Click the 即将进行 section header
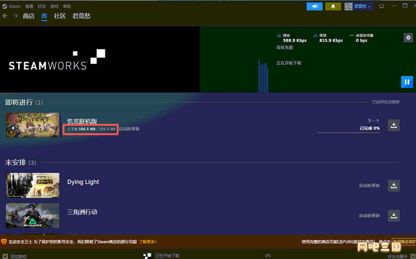Image resolution: width=416 pixels, height=259 pixels. pyautogui.click(x=19, y=102)
